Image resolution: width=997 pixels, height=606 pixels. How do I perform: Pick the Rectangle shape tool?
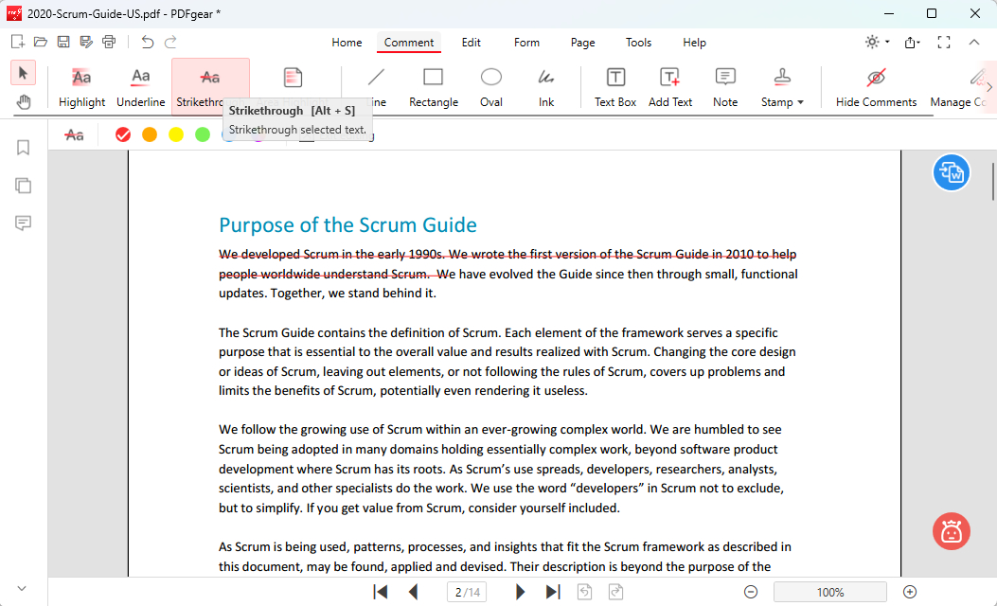point(433,86)
